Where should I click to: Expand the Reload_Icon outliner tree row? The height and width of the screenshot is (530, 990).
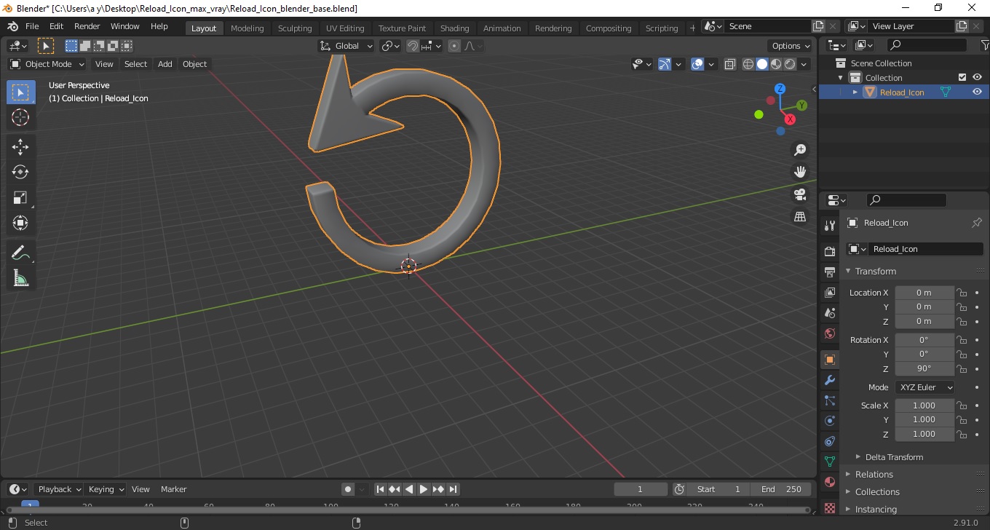coord(855,92)
